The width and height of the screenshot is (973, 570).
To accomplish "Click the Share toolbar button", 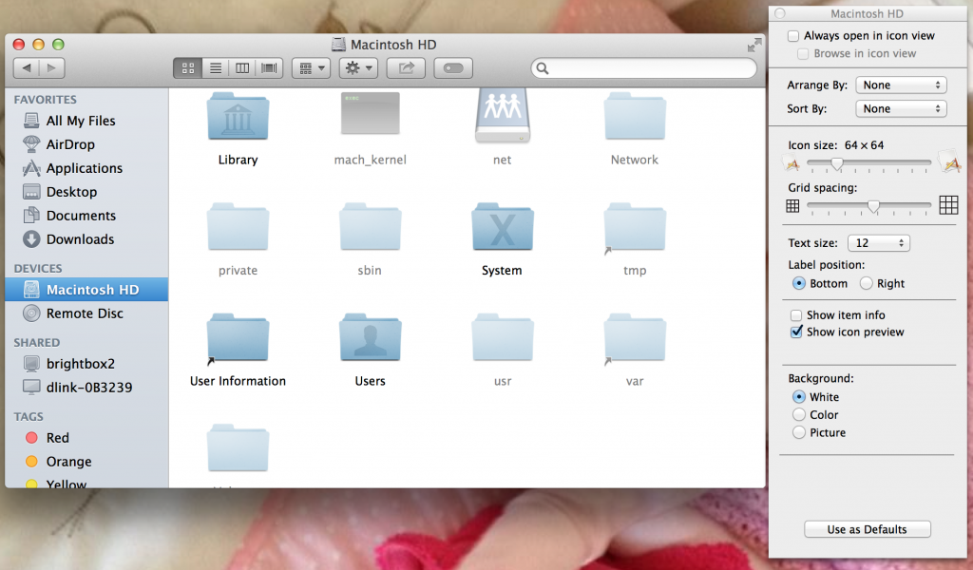I will click(406, 68).
